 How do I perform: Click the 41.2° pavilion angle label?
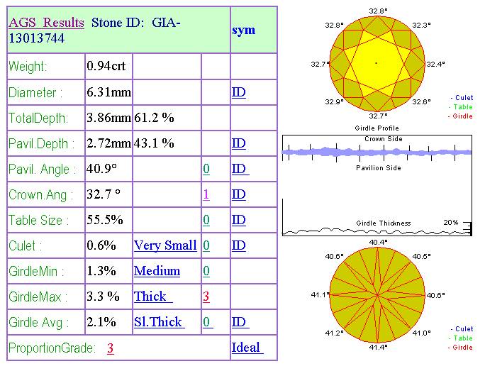pyautogui.click(x=335, y=333)
